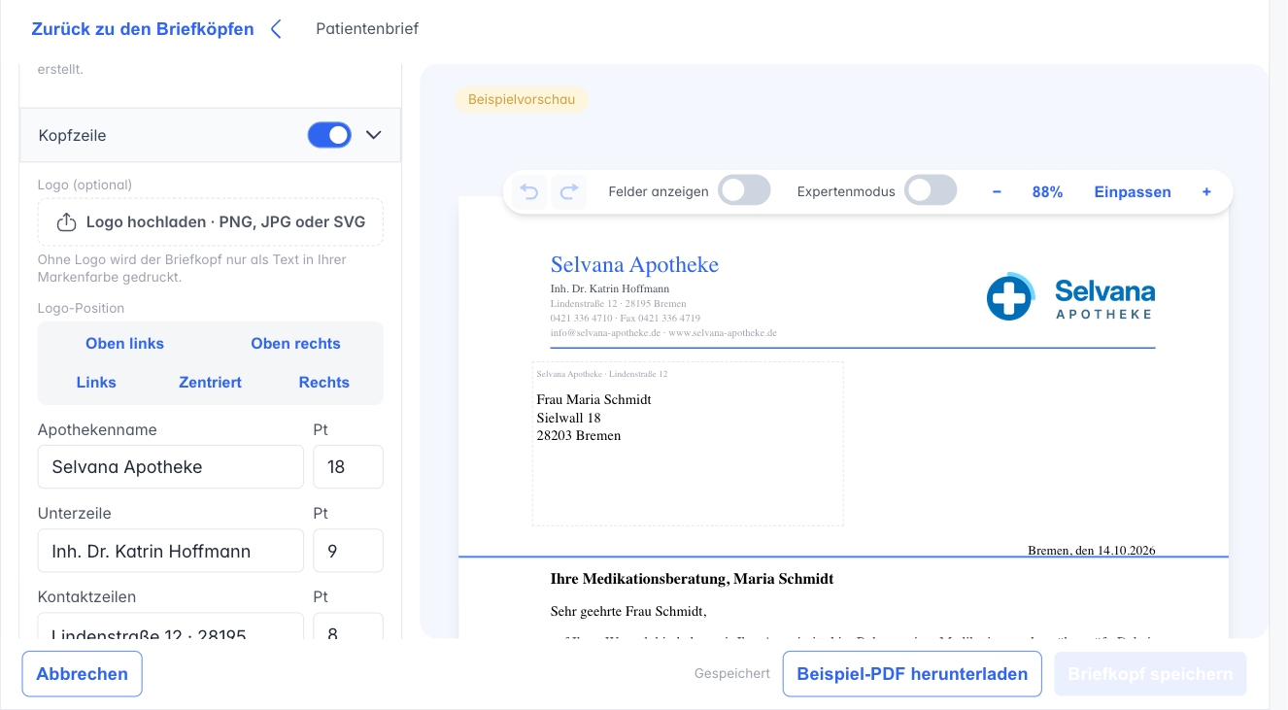This screenshot has width=1288, height=710.
Task: Go back via Zurück zu den Briefköpfen
Action: click(x=143, y=29)
